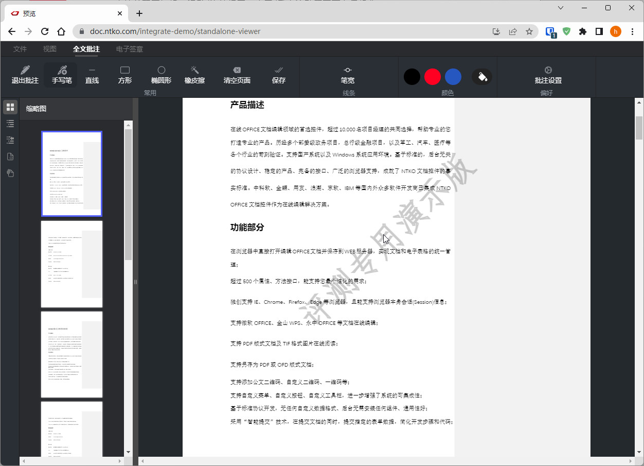Open the 视图 menu
This screenshot has height=466, width=644.
(50, 49)
